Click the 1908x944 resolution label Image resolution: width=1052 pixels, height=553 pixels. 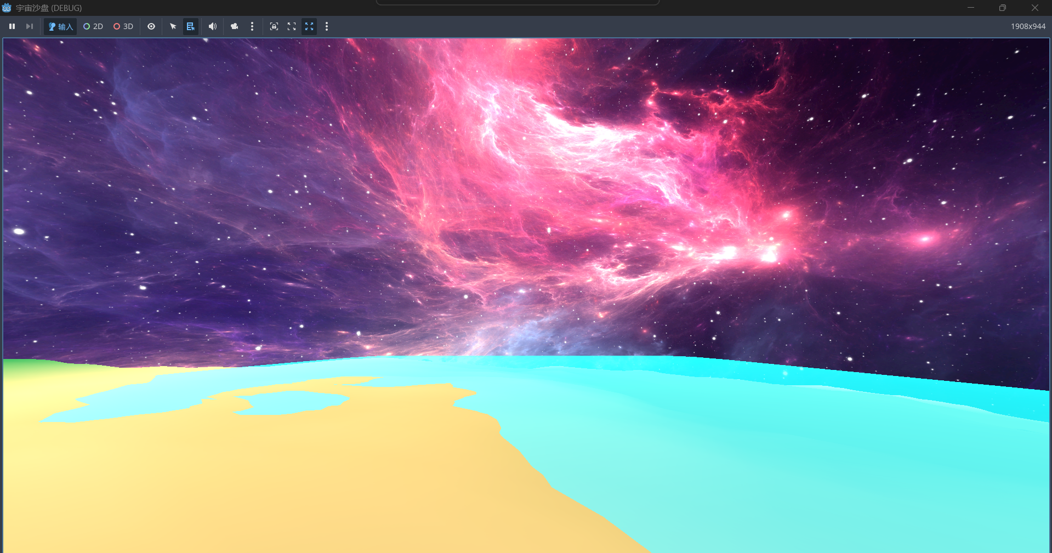(1028, 26)
